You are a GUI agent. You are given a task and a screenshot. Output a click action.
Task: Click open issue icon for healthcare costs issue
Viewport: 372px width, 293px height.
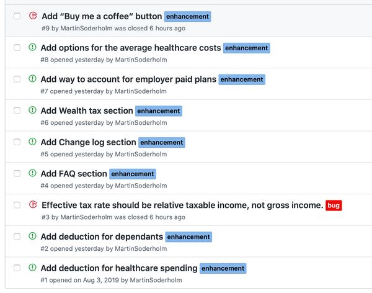pyautogui.click(x=32, y=47)
